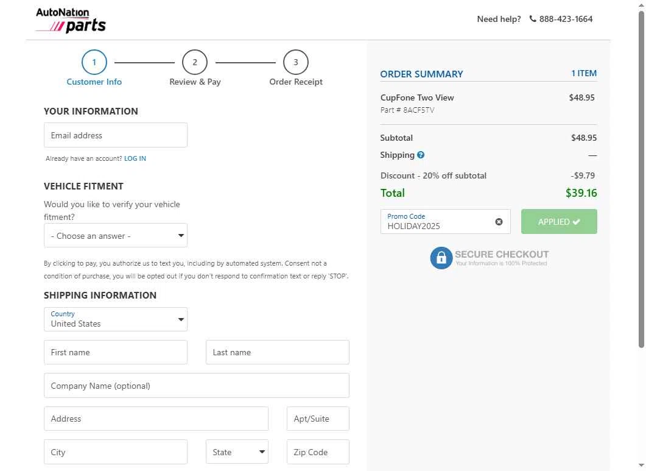The image size is (646, 471).
Task: Click the LOG IN link
Action: point(135,158)
